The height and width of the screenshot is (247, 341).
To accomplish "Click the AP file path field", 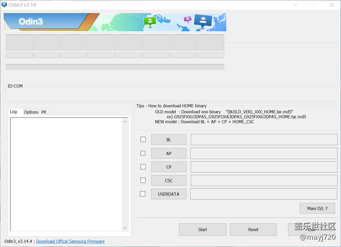I will pyautogui.click(x=263, y=153).
